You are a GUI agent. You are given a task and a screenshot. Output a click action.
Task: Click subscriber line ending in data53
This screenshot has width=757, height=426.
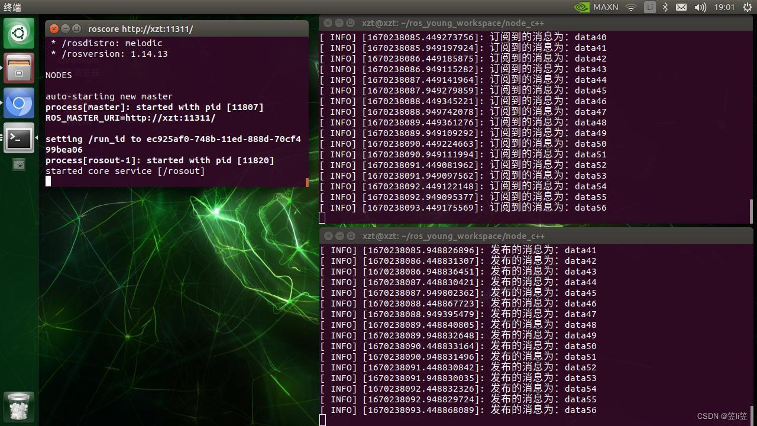click(463, 176)
